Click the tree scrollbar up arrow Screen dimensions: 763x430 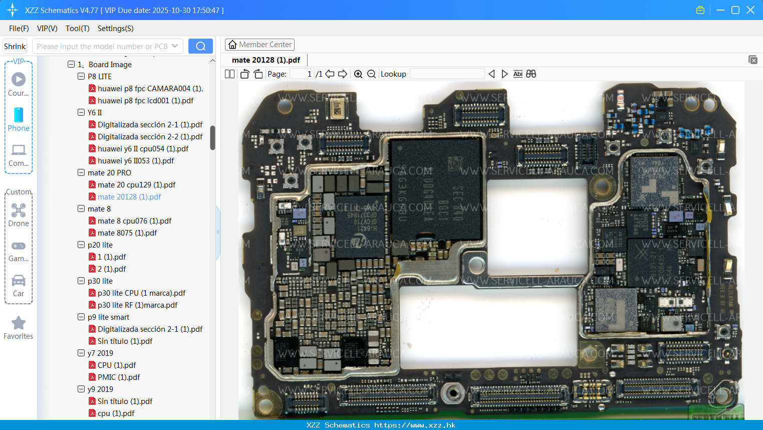click(x=212, y=61)
